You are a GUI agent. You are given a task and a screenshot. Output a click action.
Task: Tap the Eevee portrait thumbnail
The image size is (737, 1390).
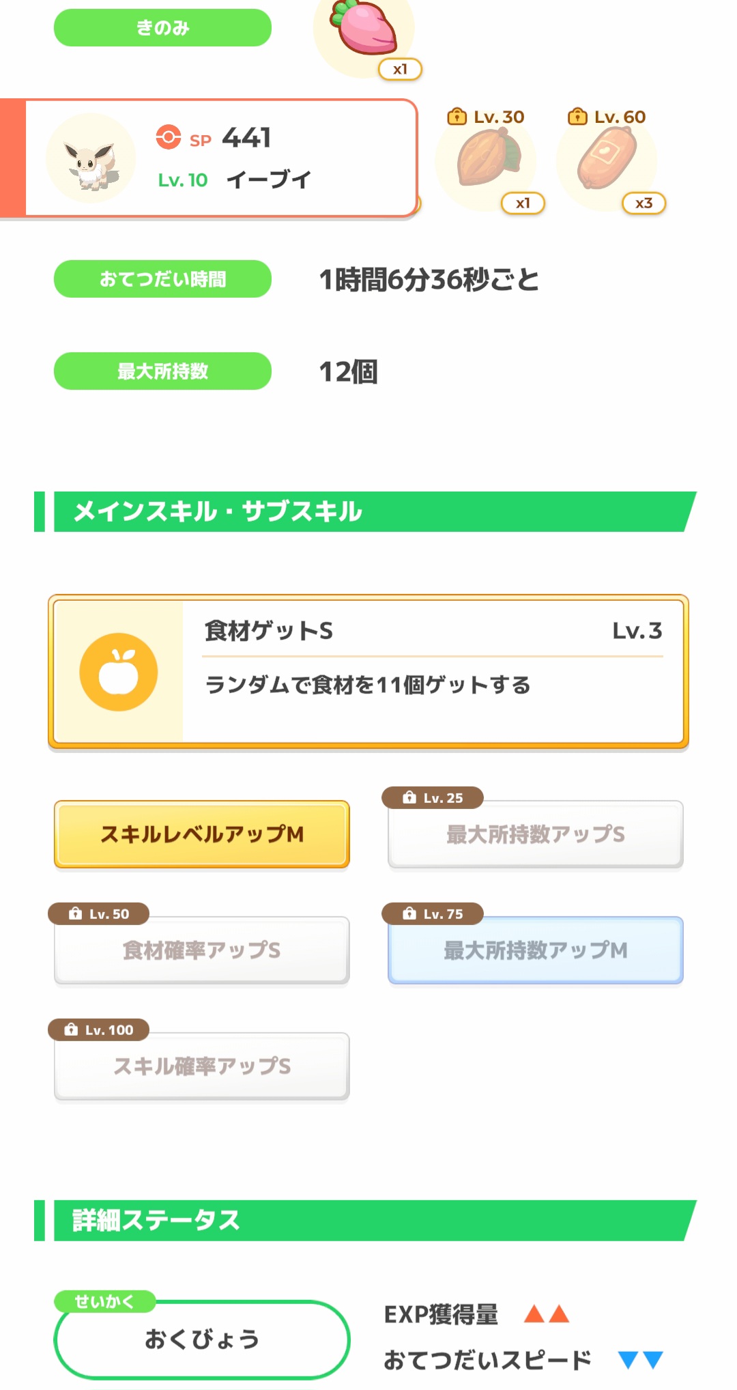click(x=91, y=158)
